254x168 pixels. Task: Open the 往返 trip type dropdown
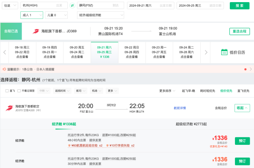(x=10, y=5)
